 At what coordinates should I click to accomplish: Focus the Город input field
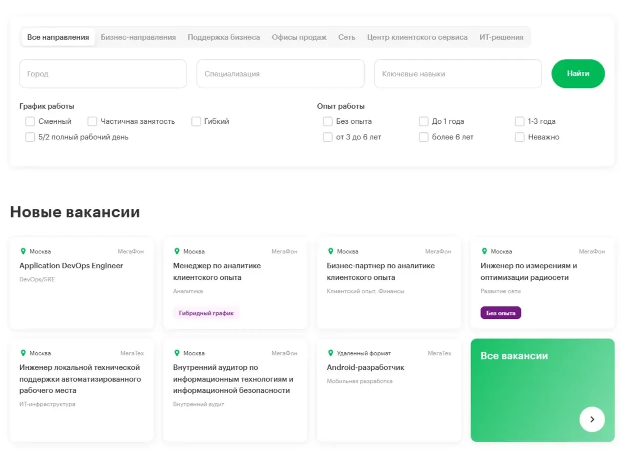103,74
